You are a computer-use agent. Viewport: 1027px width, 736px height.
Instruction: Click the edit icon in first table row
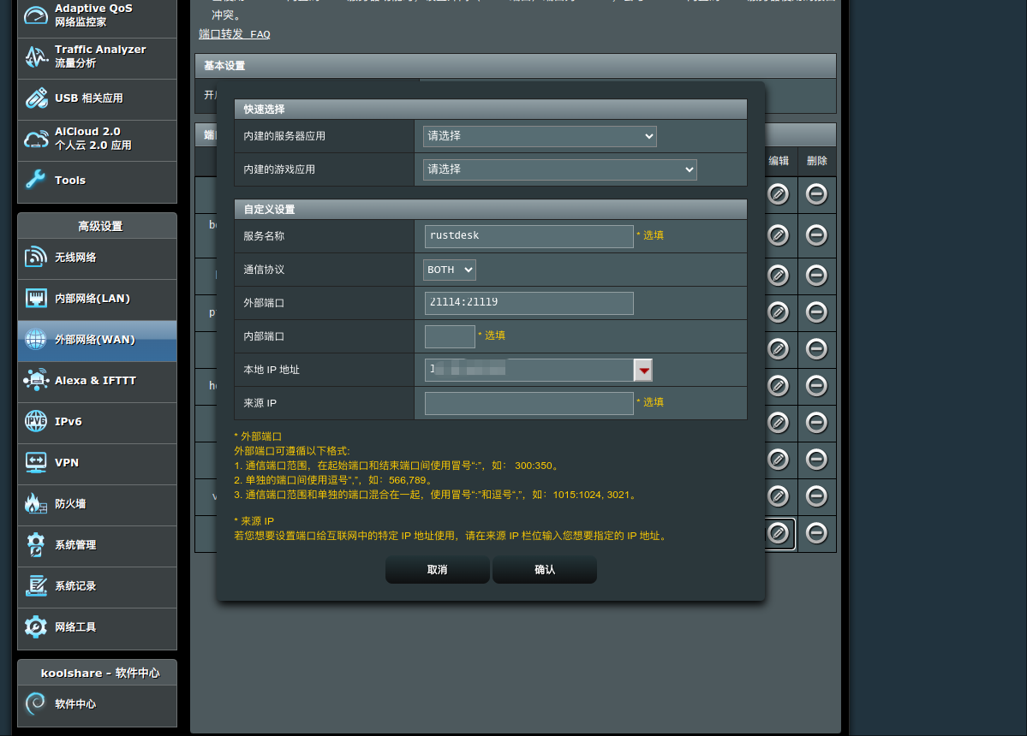point(778,194)
